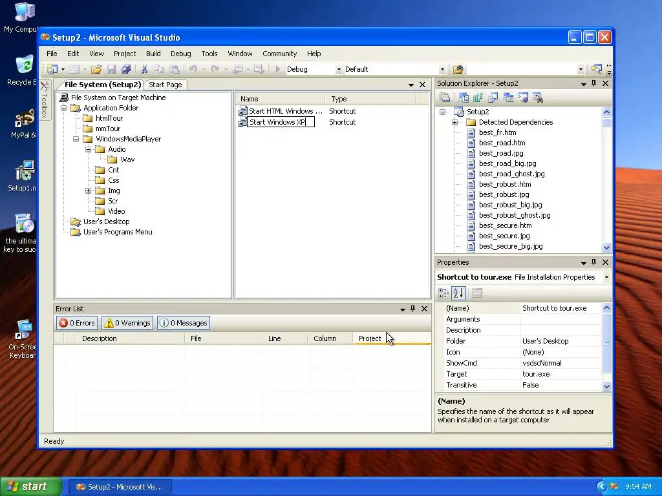
Task: Switch Properties to Categorized view
Action: click(443, 293)
